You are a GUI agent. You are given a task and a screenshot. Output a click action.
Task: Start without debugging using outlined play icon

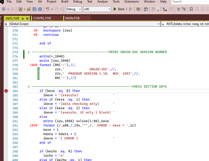click(131, 9)
